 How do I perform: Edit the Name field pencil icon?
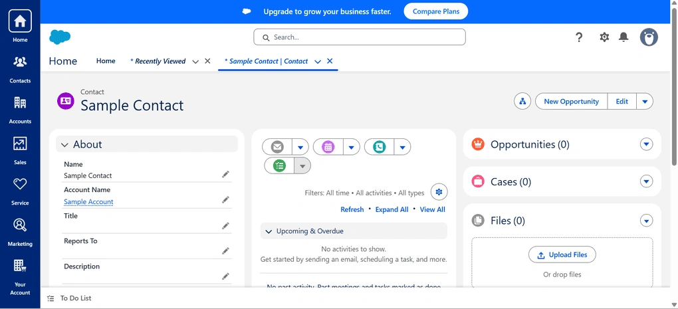[225, 174]
